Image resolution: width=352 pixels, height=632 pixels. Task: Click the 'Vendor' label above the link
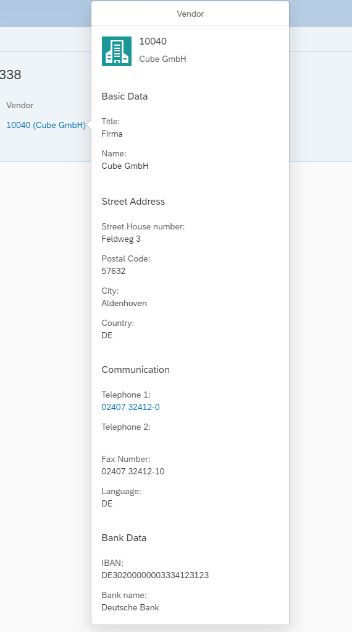(x=20, y=105)
